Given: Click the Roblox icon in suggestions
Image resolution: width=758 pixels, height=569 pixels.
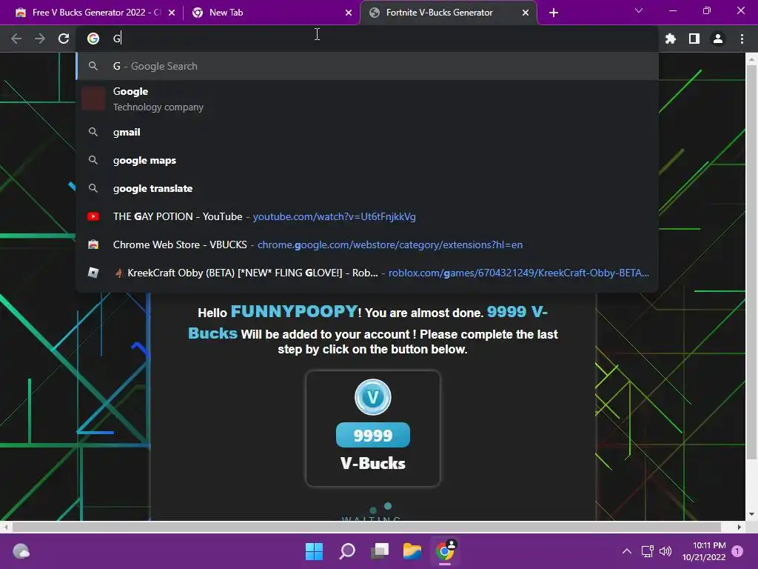Looking at the screenshot, I should pos(93,273).
